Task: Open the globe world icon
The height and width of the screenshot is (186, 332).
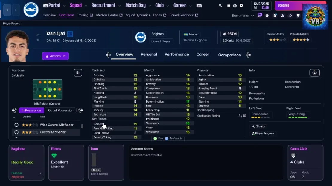Action: 235,6
